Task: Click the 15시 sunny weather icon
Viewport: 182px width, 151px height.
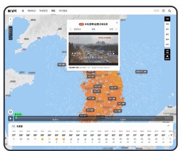Action: click(x=42, y=139)
